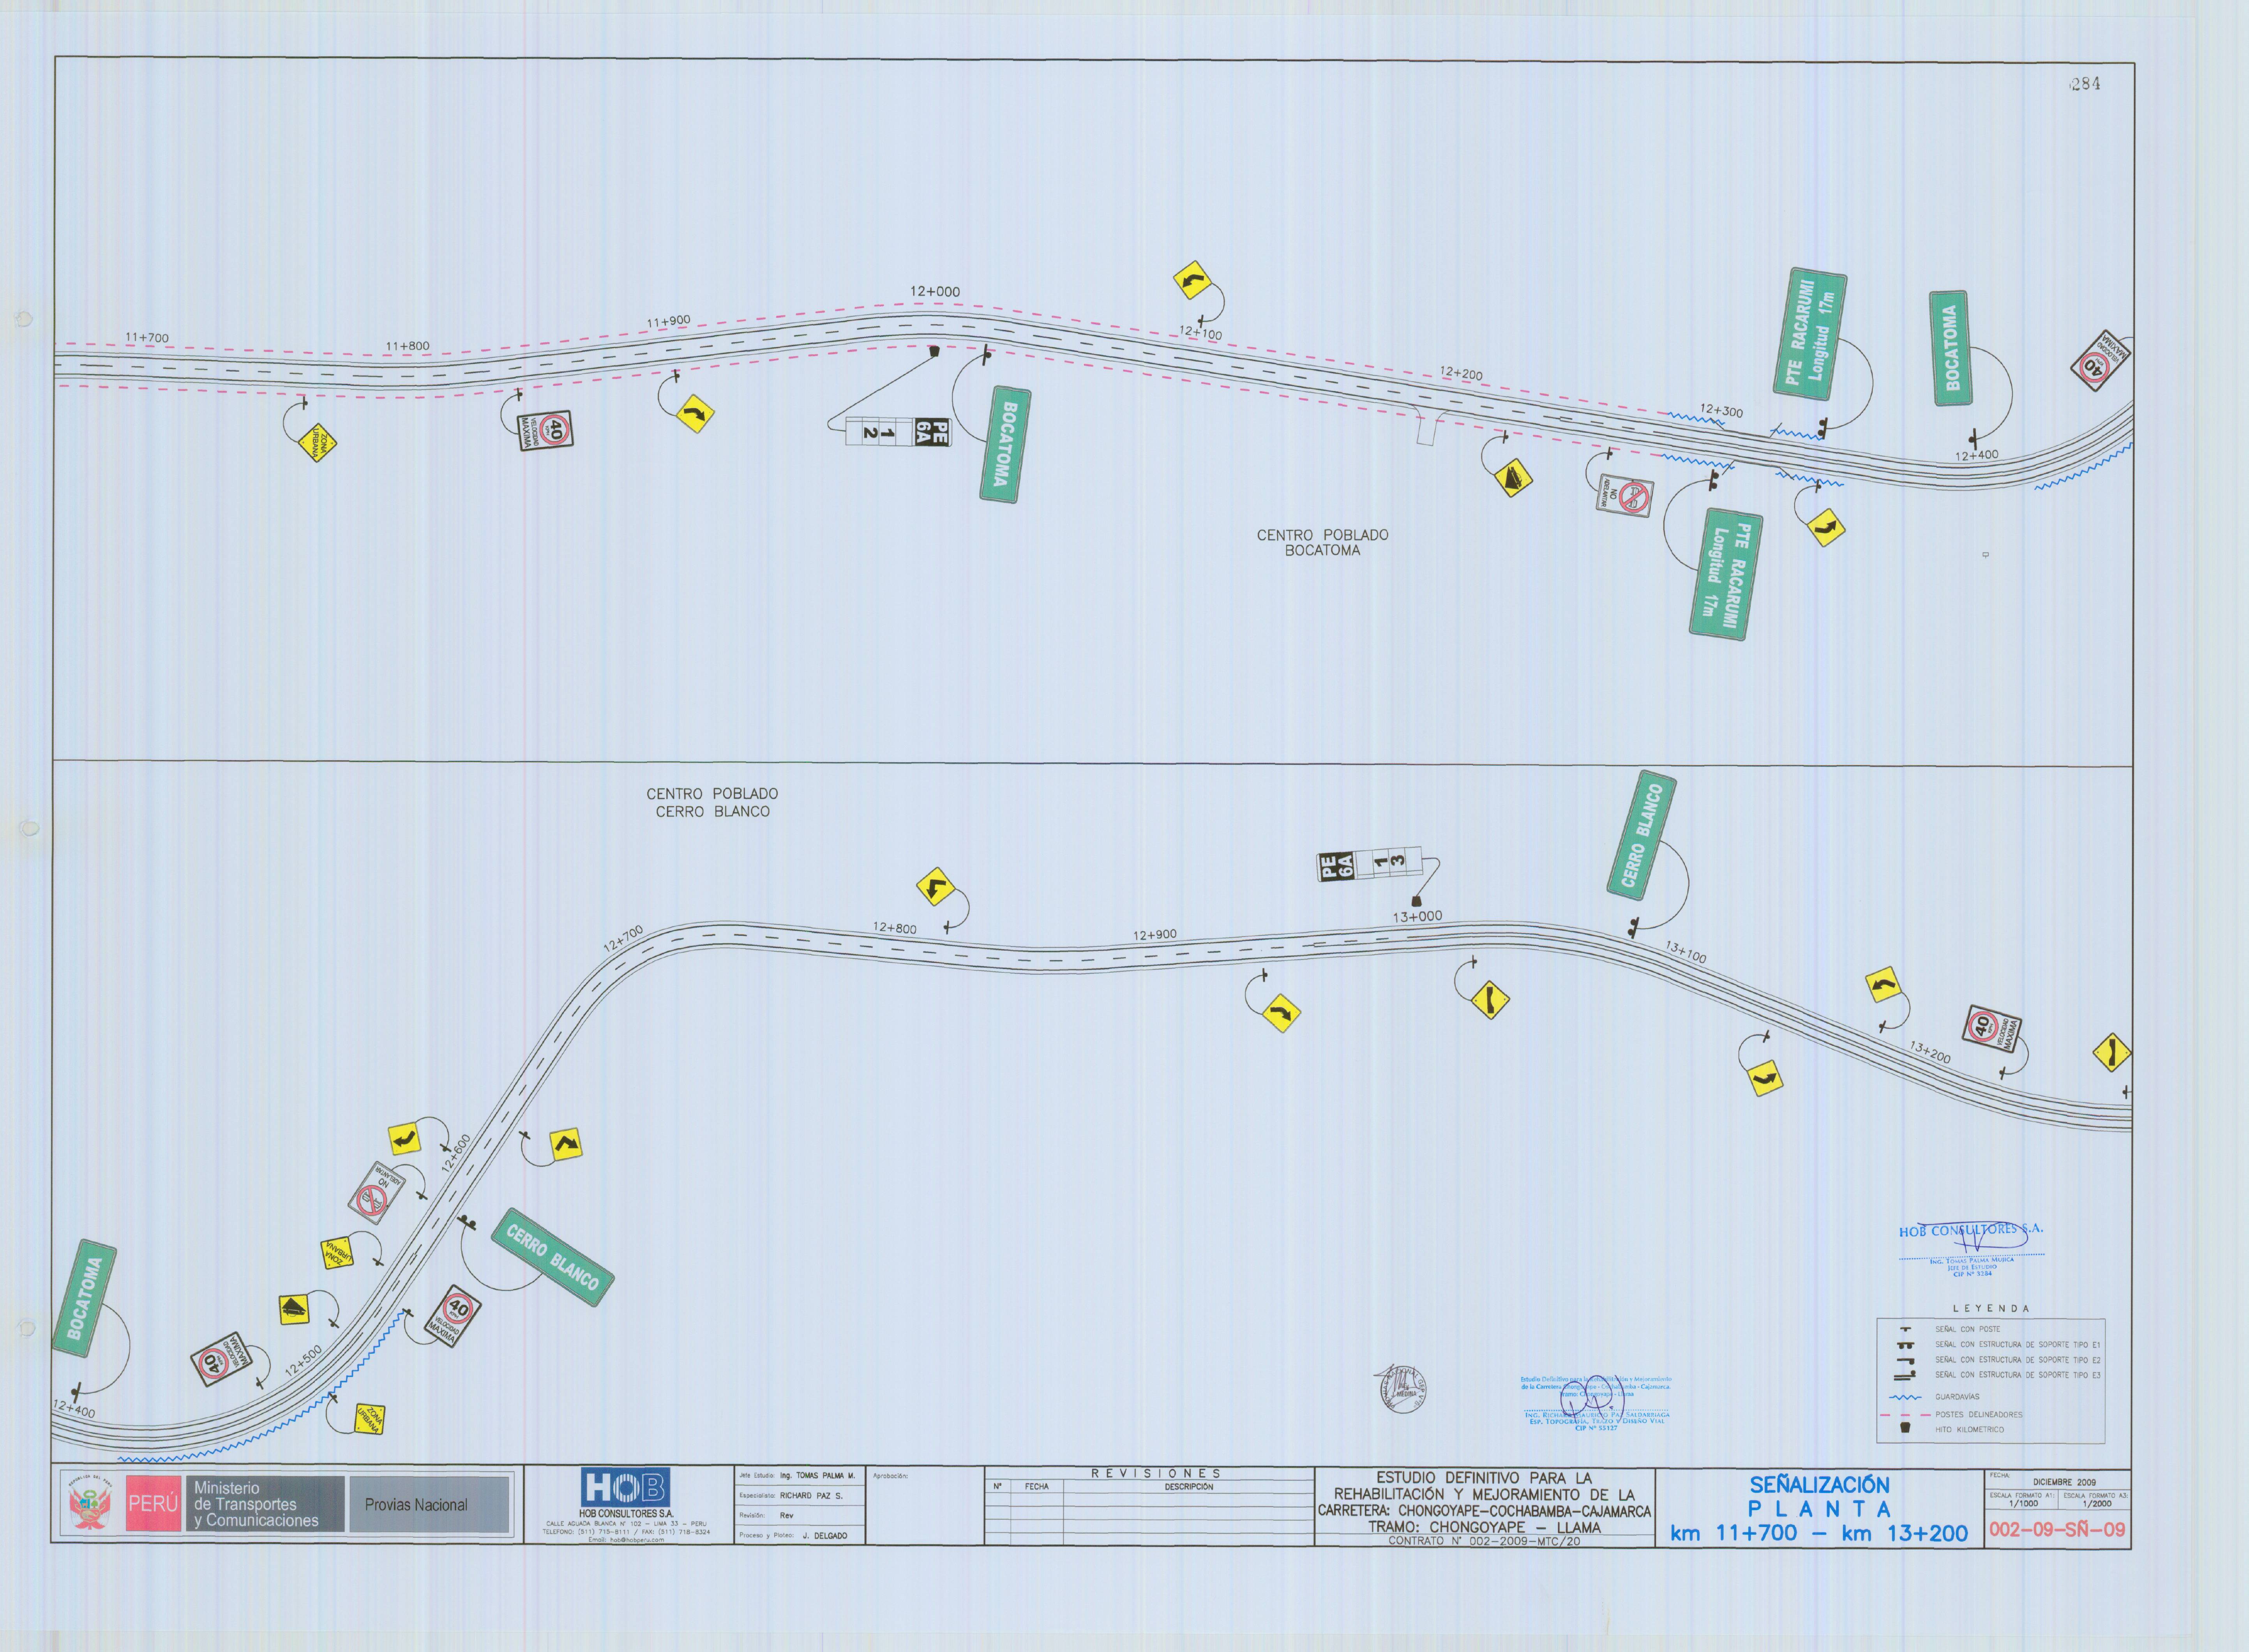Click the upper PTE RACARUMI Longitud 17m sign
Image resolution: width=2249 pixels, height=1652 pixels.
tap(1810, 333)
